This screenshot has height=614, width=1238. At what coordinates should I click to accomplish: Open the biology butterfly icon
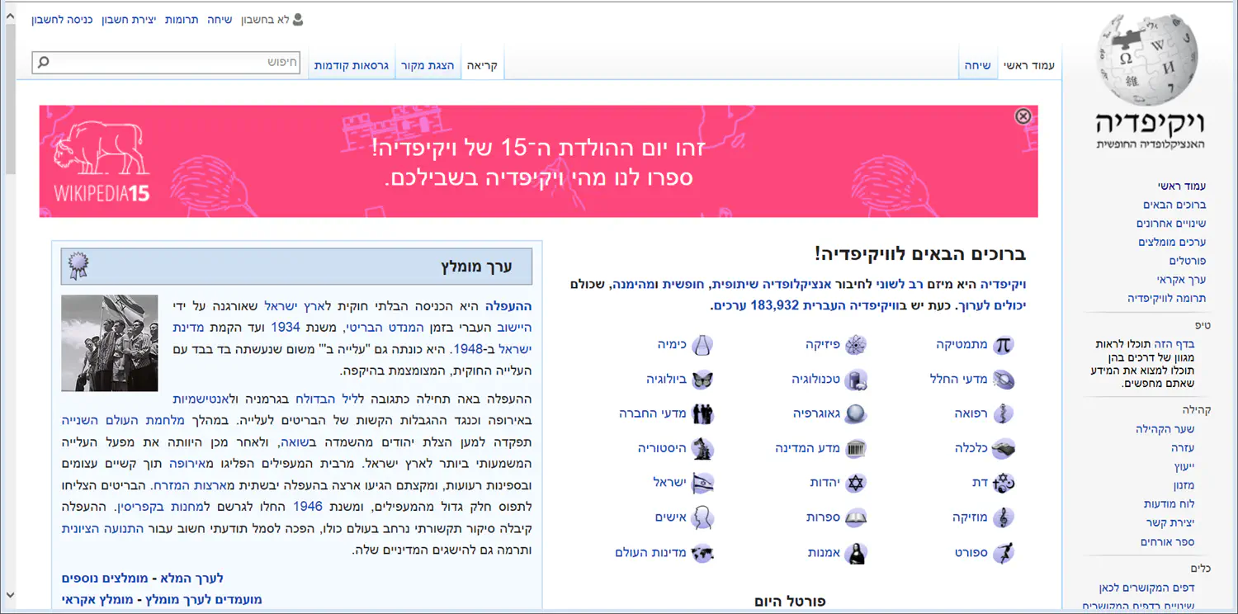pyautogui.click(x=702, y=380)
